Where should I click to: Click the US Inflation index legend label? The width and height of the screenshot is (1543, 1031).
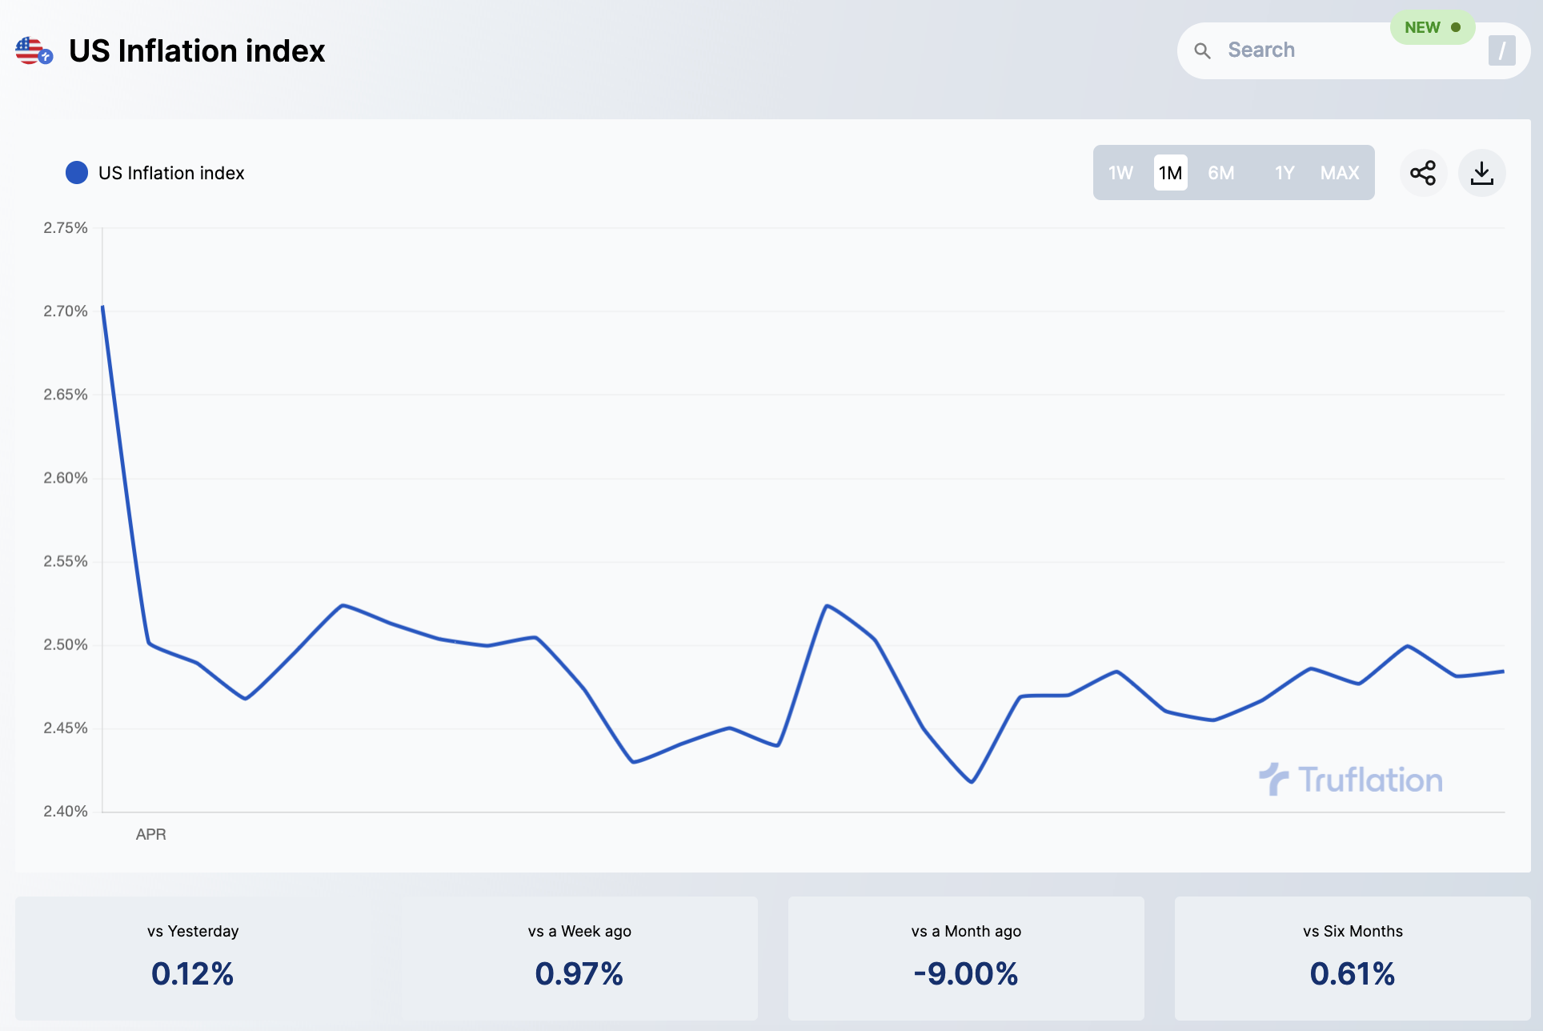coord(171,173)
